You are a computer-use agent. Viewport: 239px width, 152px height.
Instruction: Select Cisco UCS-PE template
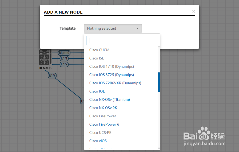point(100,133)
